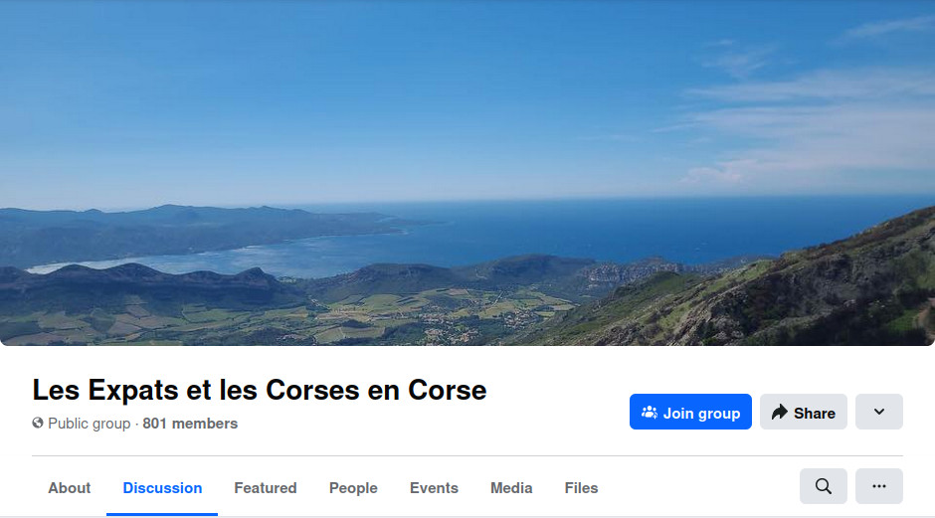View the Events tab
935x518 pixels.
[434, 487]
